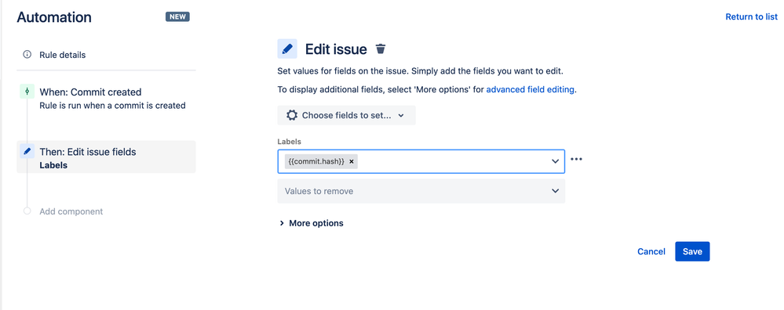Image resolution: width=784 pixels, height=310 pixels.
Task: Click Add component
Action: pyautogui.click(x=71, y=211)
